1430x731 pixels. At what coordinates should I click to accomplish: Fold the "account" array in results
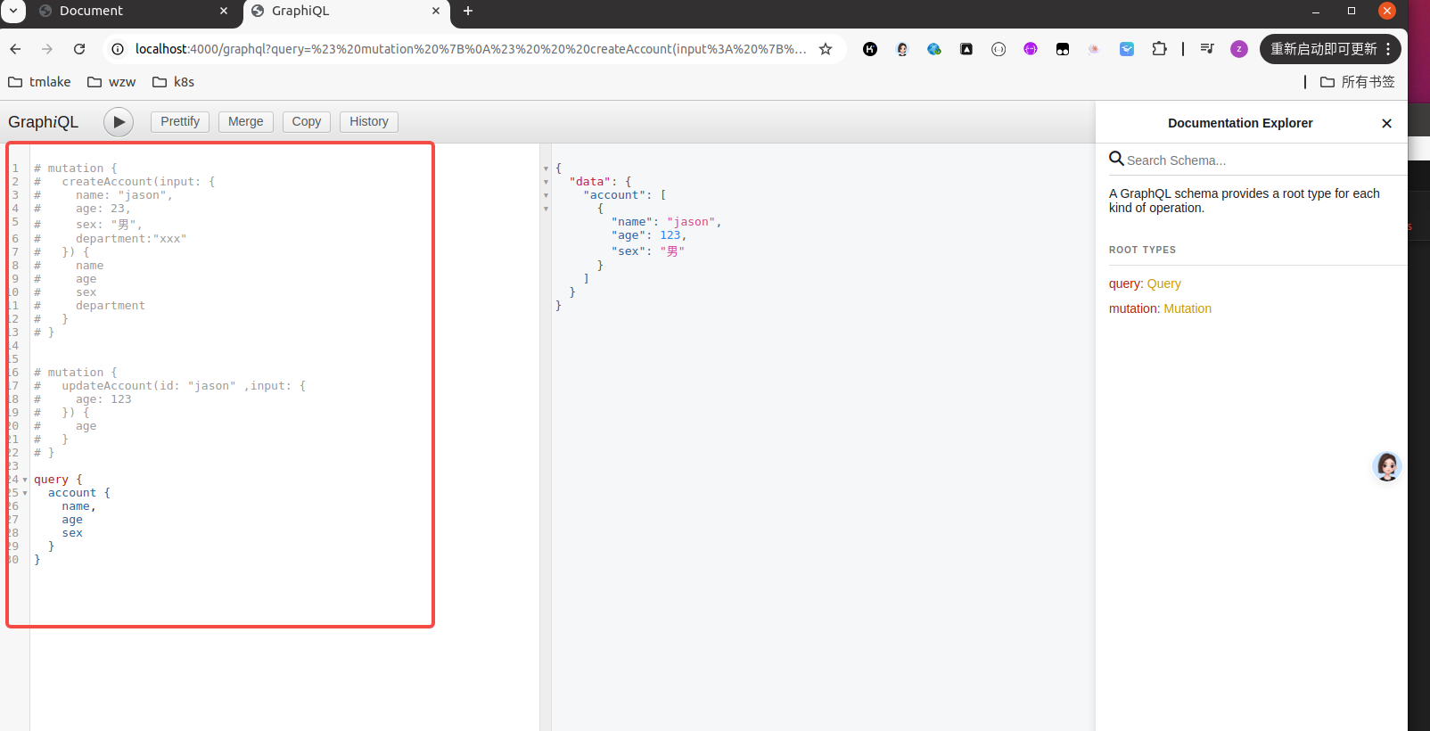coord(546,195)
